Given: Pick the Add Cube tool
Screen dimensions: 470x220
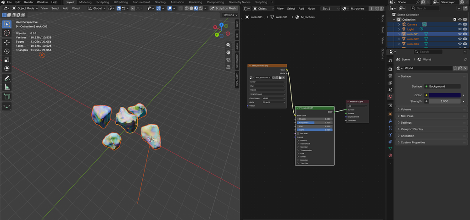Looking at the screenshot, I should click(7, 97).
